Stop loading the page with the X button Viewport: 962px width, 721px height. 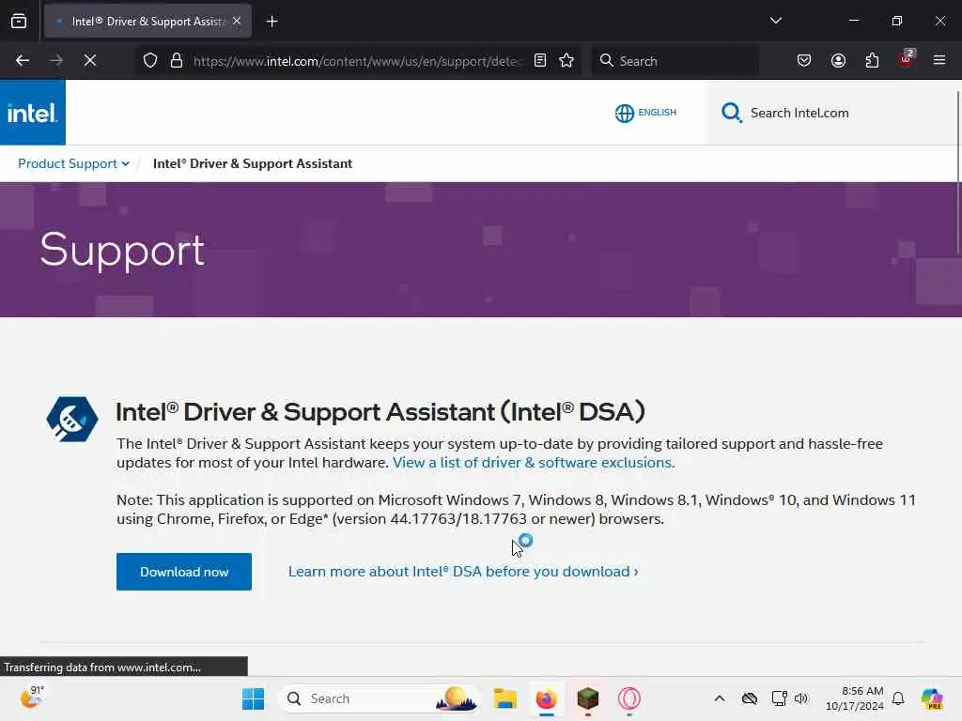(x=90, y=60)
